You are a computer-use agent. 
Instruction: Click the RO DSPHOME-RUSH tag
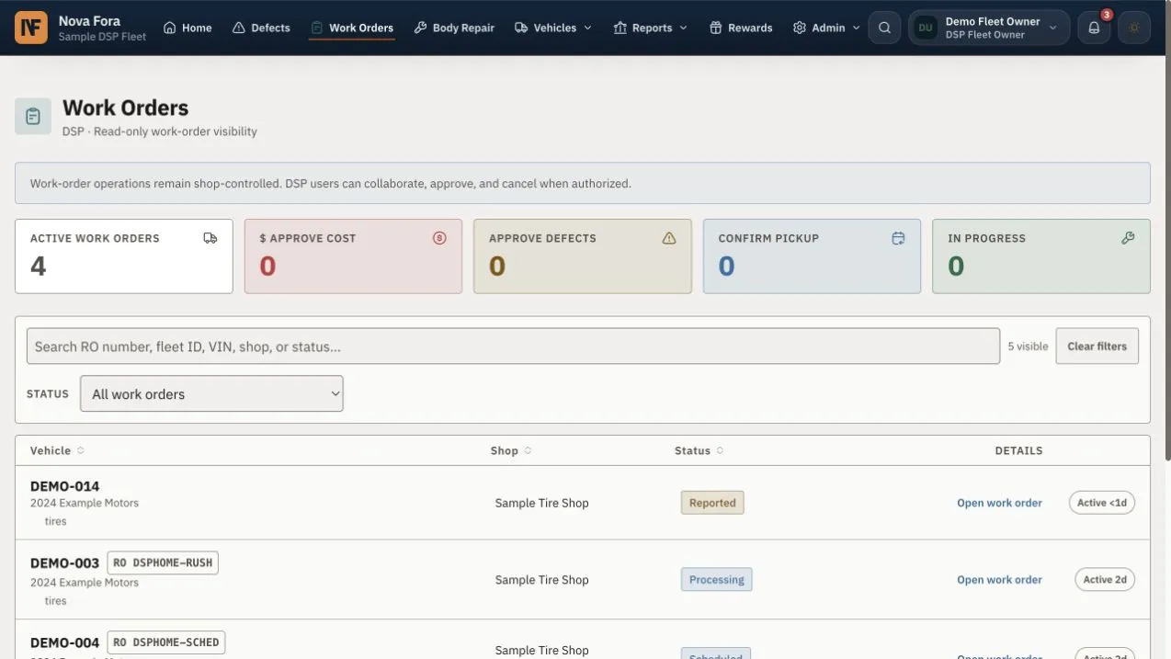[x=163, y=562]
